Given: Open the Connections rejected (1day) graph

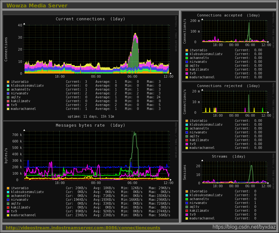Looking at the screenshot, I should (229, 117).
